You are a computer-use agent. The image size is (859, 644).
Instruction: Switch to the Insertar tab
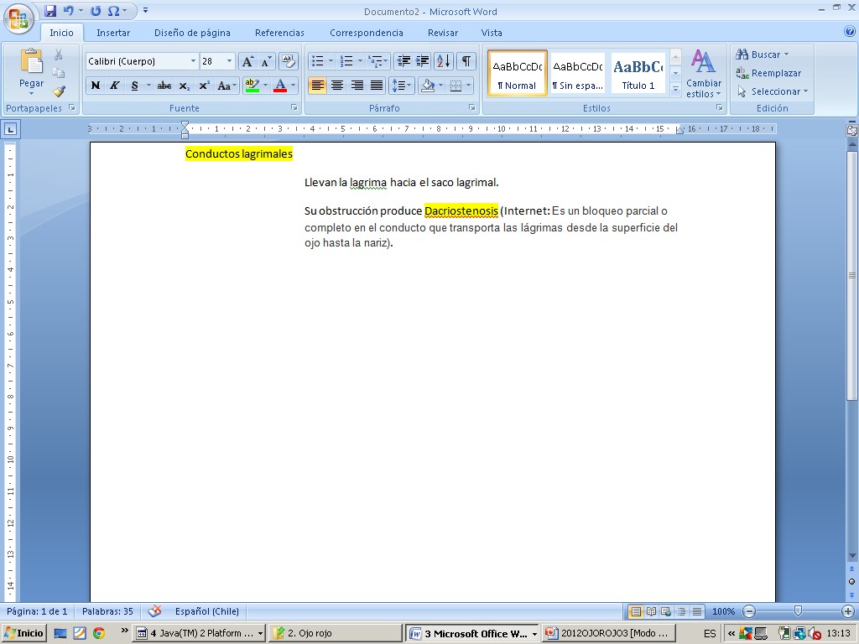tap(113, 33)
